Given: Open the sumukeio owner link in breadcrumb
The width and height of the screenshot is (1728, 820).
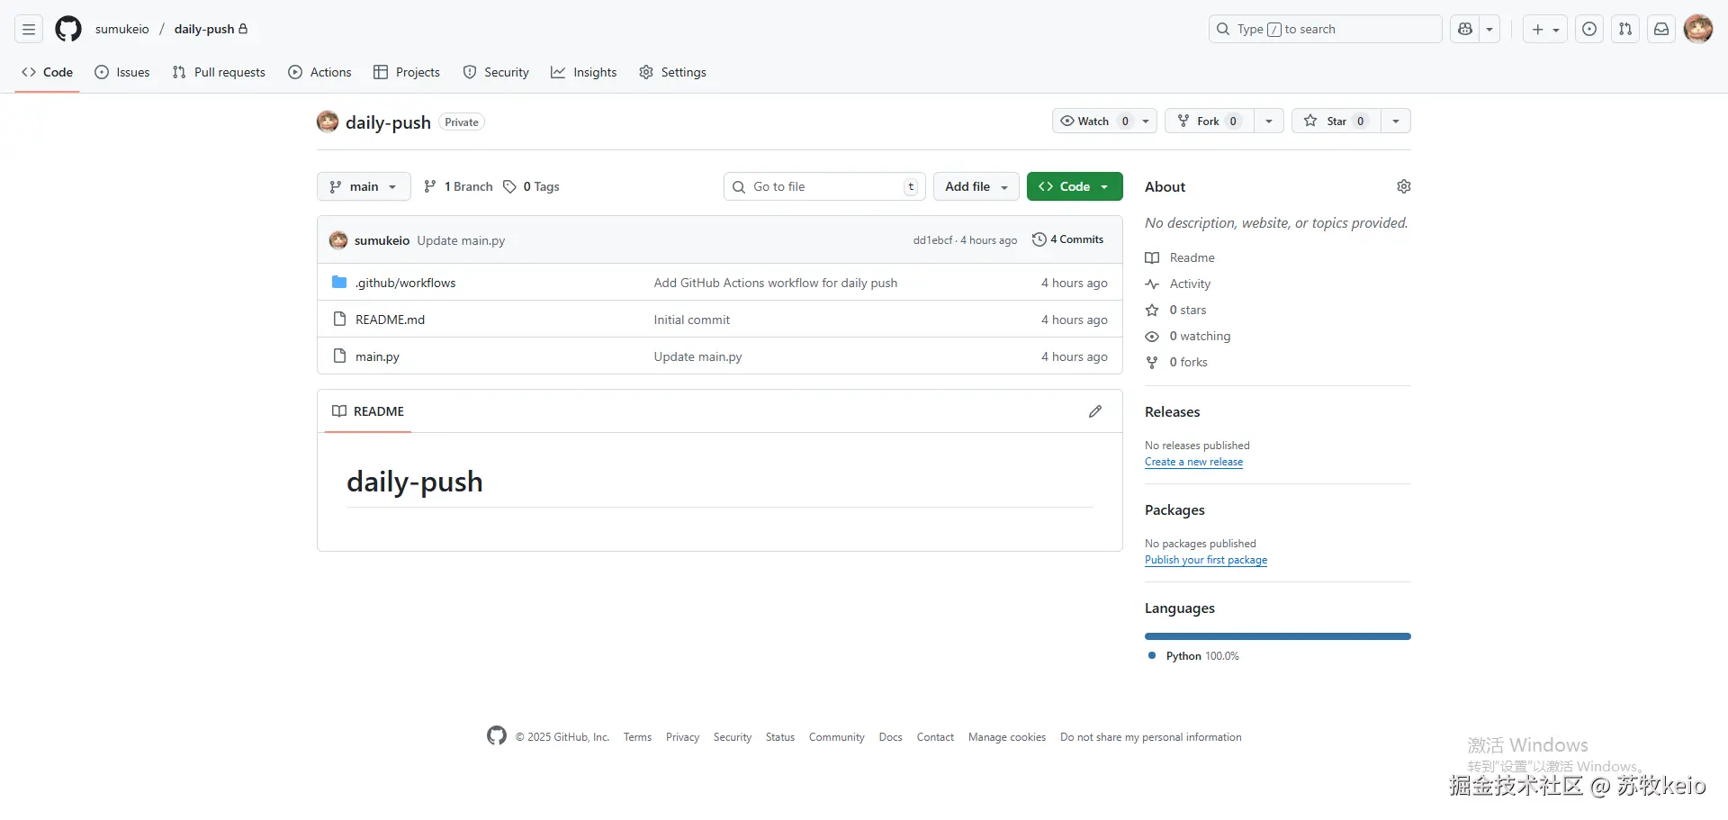Looking at the screenshot, I should pyautogui.click(x=122, y=29).
